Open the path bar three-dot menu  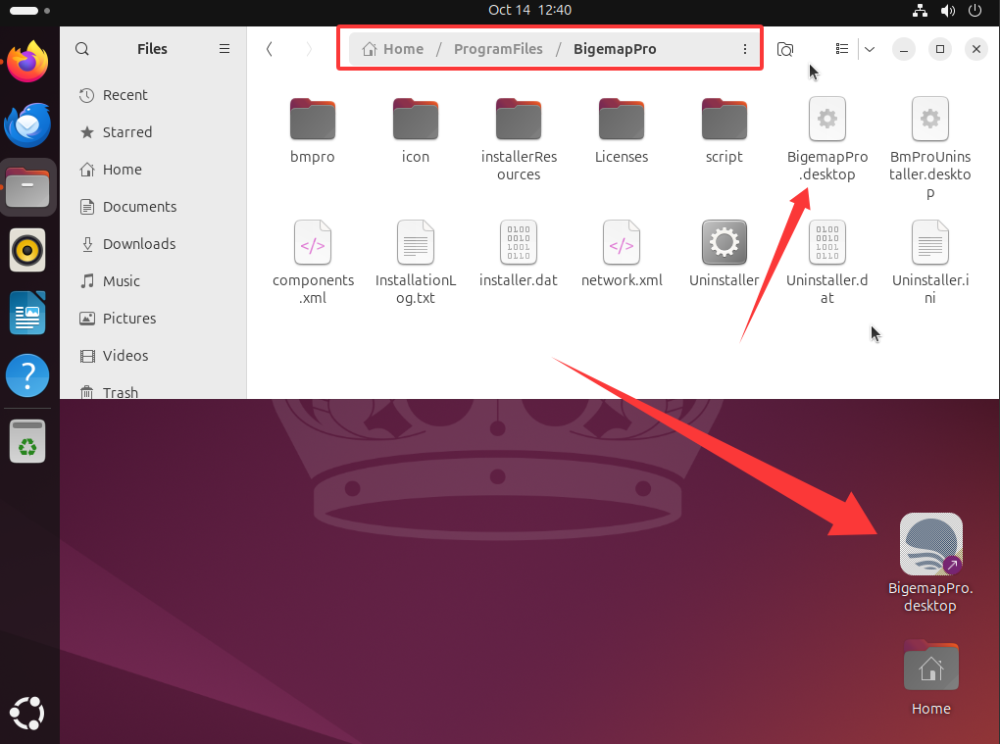[x=745, y=49]
